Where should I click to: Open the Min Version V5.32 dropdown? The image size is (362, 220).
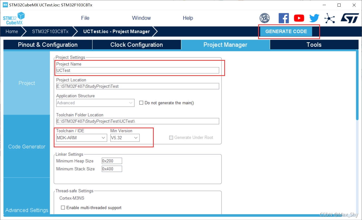(x=125, y=138)
